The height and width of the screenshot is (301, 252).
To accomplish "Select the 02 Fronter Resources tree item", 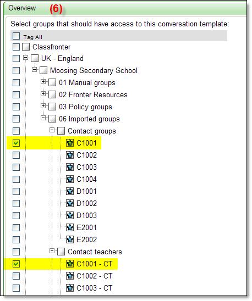I will 93,94.
